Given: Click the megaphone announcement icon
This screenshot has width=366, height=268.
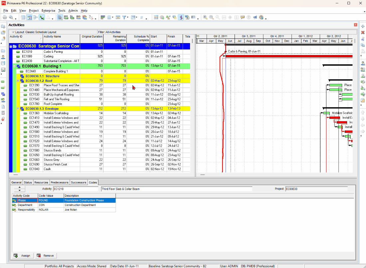Looking at the screenshot, I should coord(255,18).
